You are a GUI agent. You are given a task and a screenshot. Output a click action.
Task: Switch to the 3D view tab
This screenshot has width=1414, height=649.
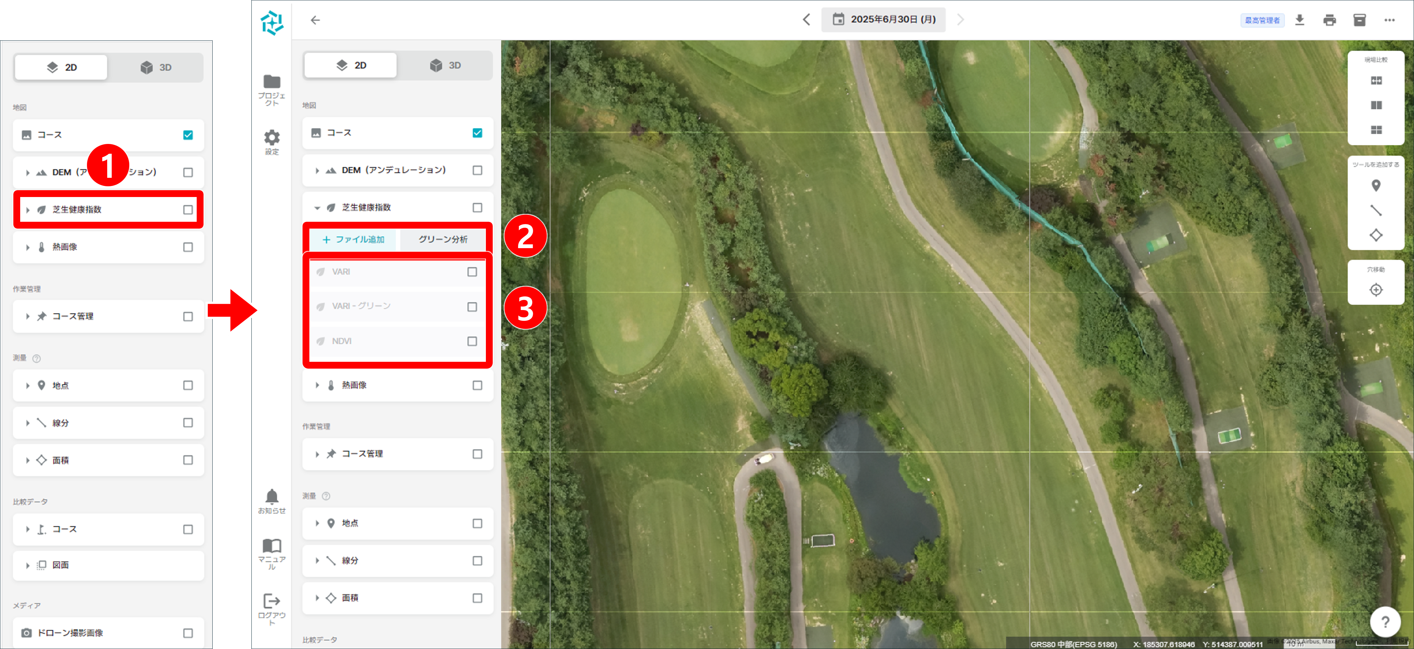[445, 65]
